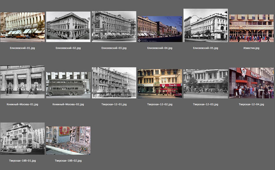Click the Тверская-12-04.jpg file name label

251,104
